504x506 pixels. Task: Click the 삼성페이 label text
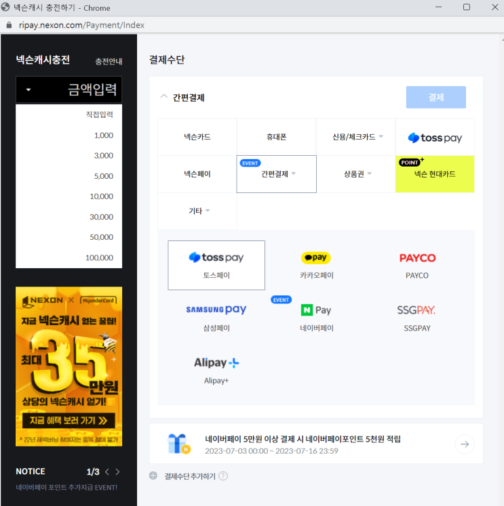[216, 328]
